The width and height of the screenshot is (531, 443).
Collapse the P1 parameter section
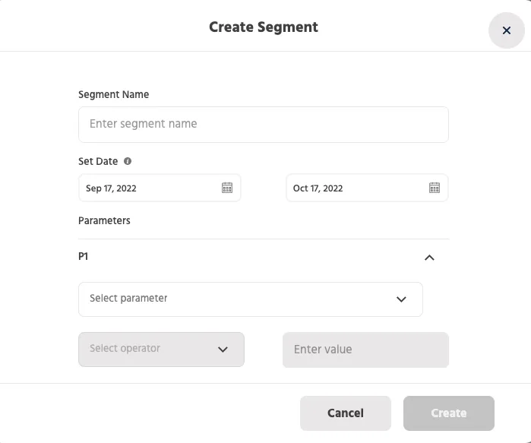point(429,258)
